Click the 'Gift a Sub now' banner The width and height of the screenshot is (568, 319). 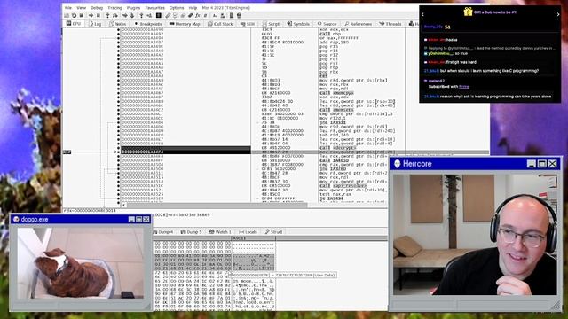490,12
